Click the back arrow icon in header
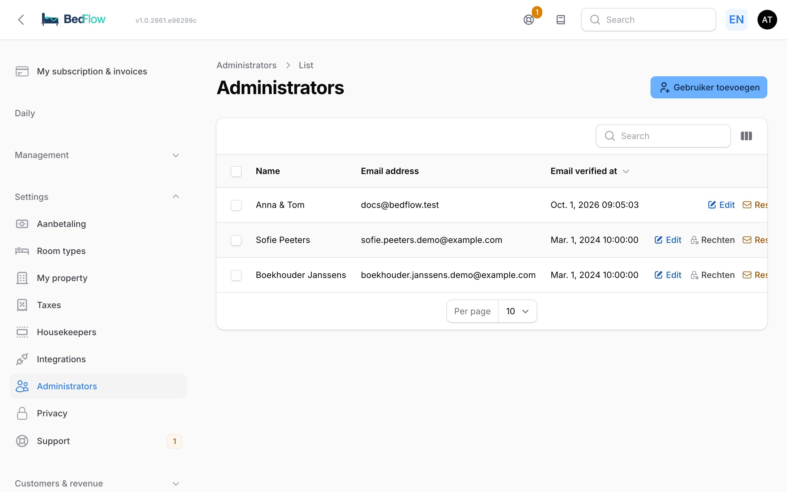Viewport: 787px width, 492px height. click(x=21, y=19)
